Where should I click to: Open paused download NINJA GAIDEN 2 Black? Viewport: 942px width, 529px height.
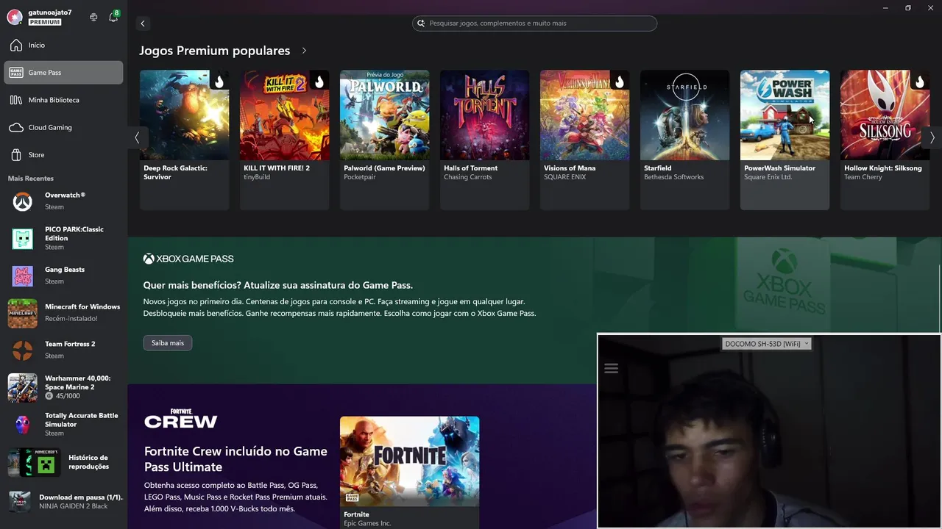point(64,502)
